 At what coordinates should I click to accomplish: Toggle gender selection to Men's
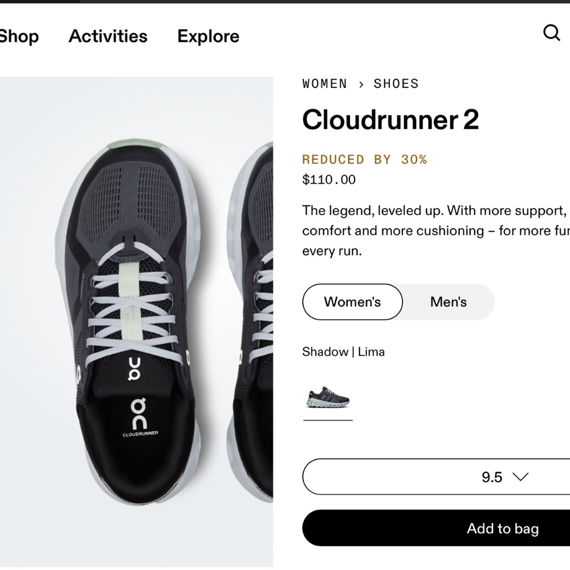(448, 302)
